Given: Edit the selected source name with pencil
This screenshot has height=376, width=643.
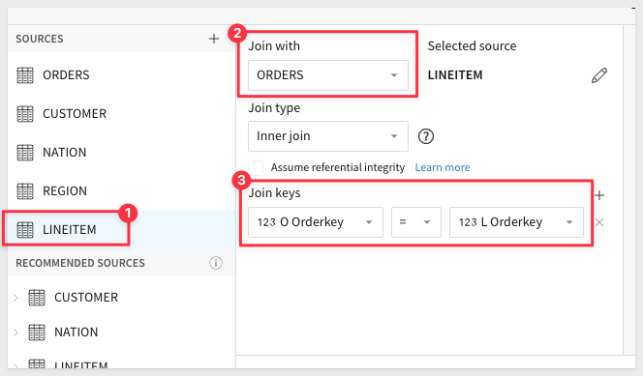Looking at the screenshot, I should click(x=599, y=75).
